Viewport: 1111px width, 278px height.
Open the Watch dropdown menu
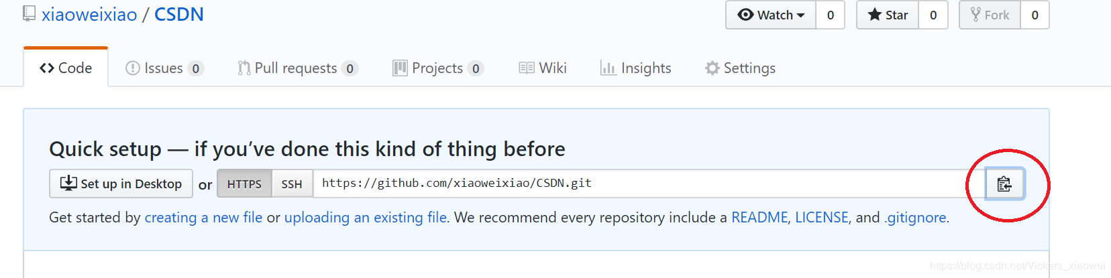[x=771, y=15]
